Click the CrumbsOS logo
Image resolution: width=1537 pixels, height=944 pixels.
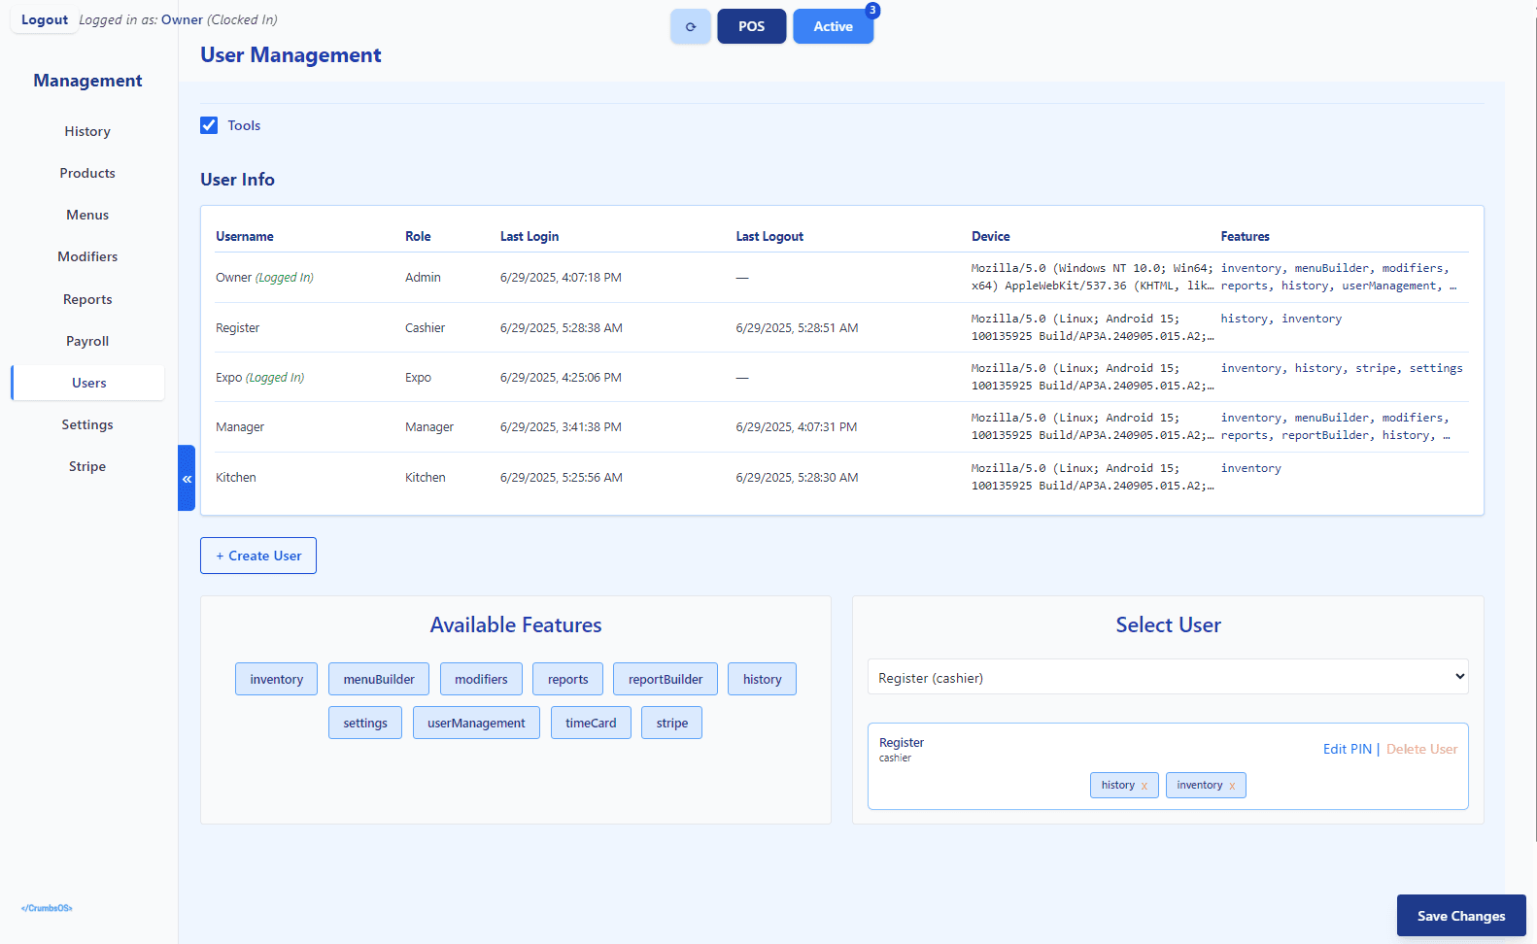47,908
